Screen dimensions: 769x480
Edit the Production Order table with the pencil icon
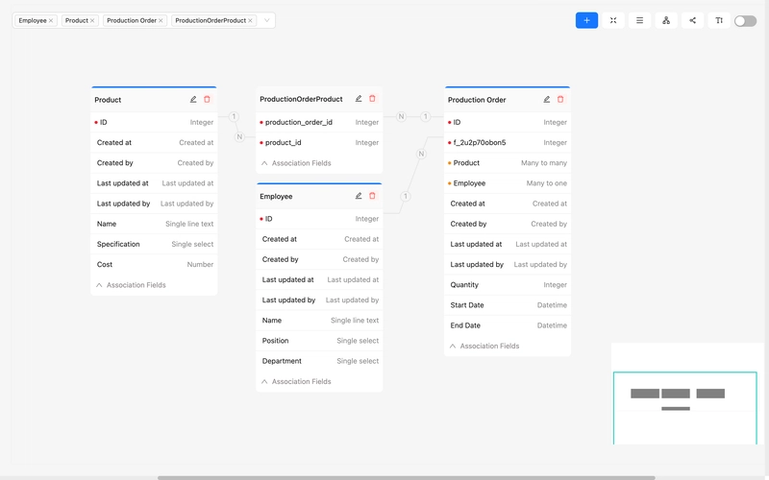pyautogui.click(x=547, y=99)
